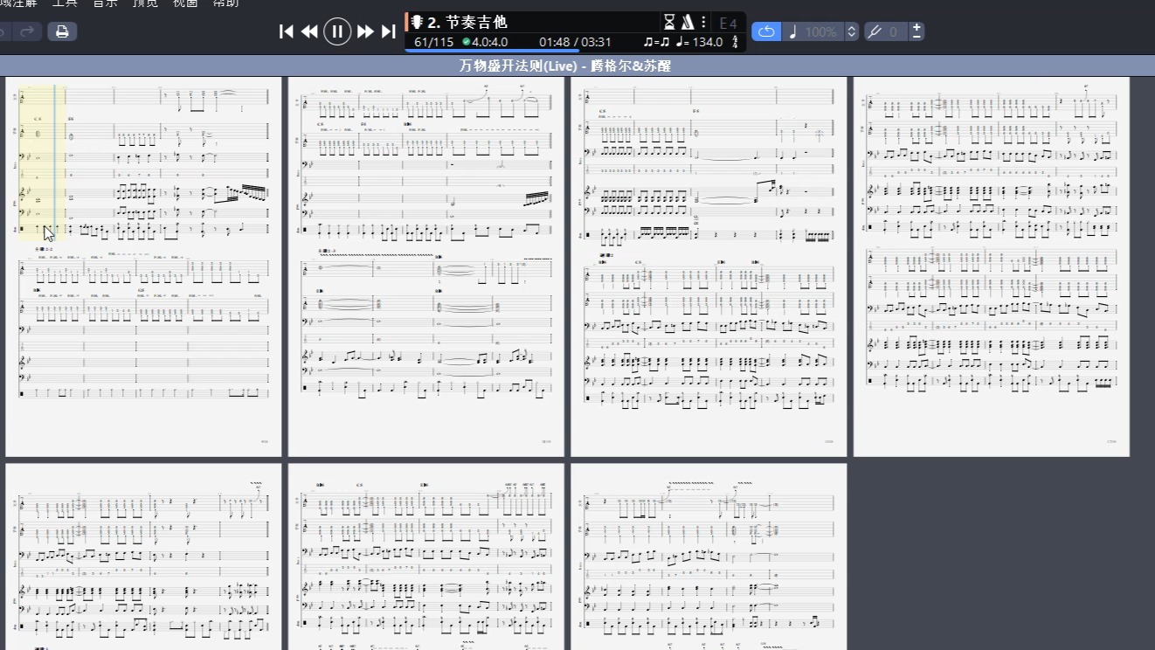Pause playback with the circled pause button
This screenshot has width=1155, height=650.
tap(337, 31)
